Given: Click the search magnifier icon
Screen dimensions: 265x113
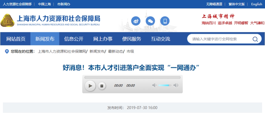Looking at the screenshot, I should click(255, 39).
